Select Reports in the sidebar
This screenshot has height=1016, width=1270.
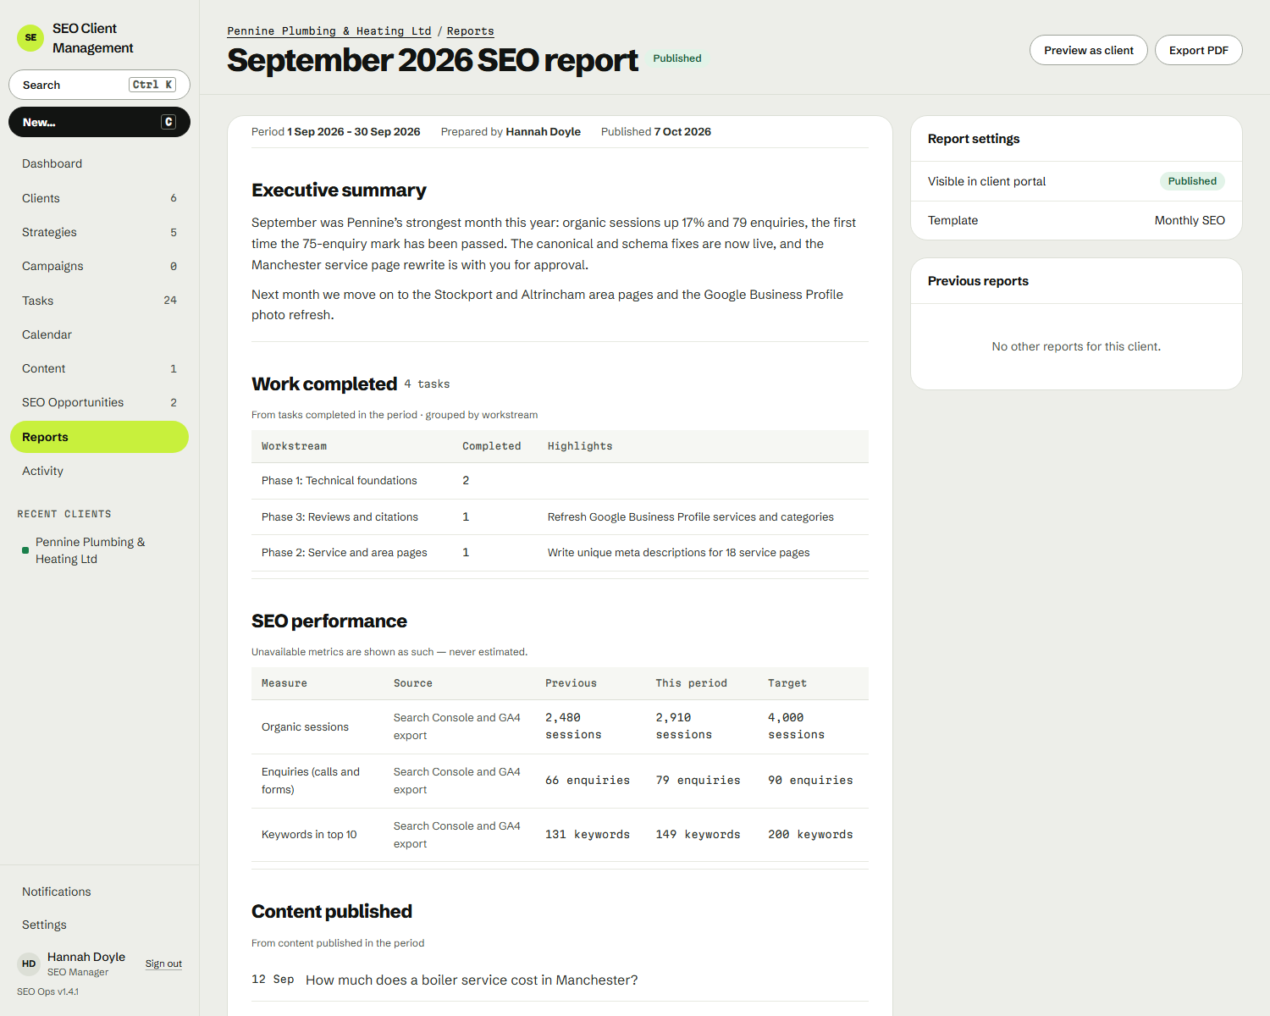click(99, 437)
